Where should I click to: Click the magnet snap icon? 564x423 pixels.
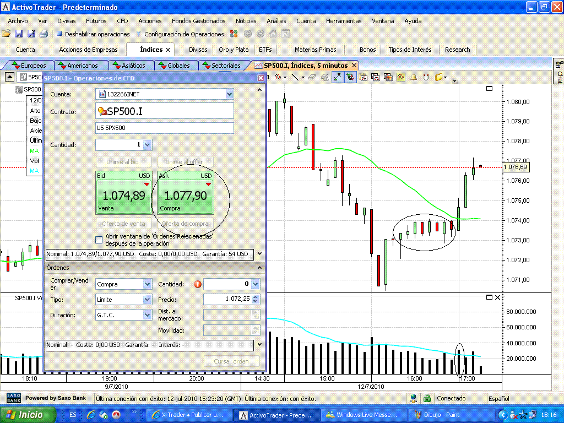click(426, 77)
